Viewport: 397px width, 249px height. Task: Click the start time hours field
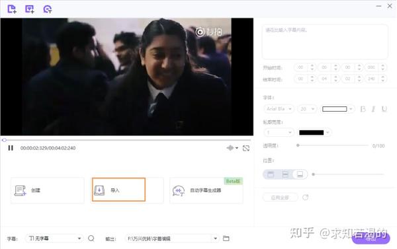pyautogui.click(x=300, y=67)
